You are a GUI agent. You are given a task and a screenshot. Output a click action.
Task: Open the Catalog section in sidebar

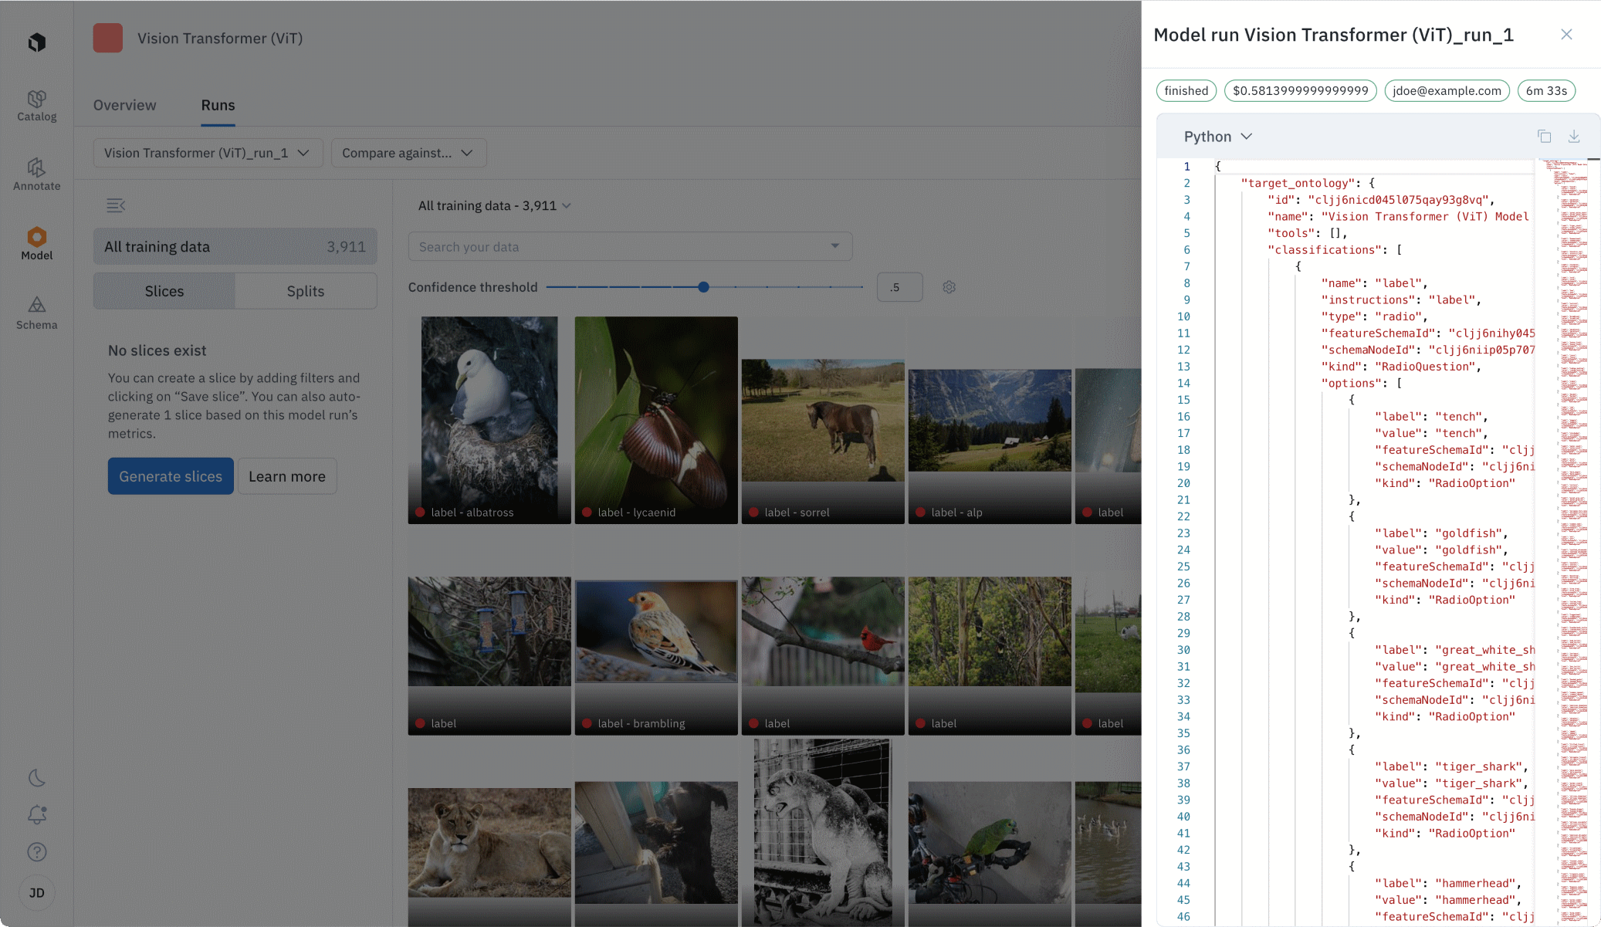coord(36,106)
